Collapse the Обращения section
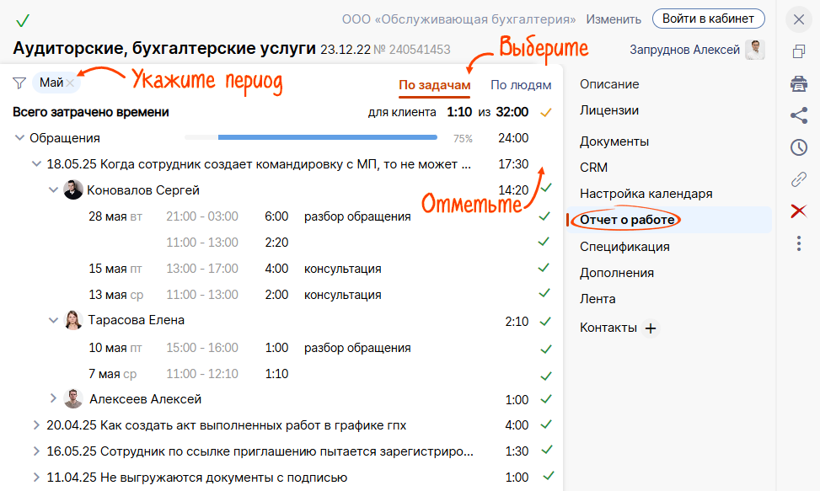The image size is (820, 491). (19, 138)
